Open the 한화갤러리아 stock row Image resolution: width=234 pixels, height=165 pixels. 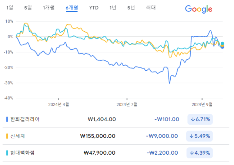(116, 119)
